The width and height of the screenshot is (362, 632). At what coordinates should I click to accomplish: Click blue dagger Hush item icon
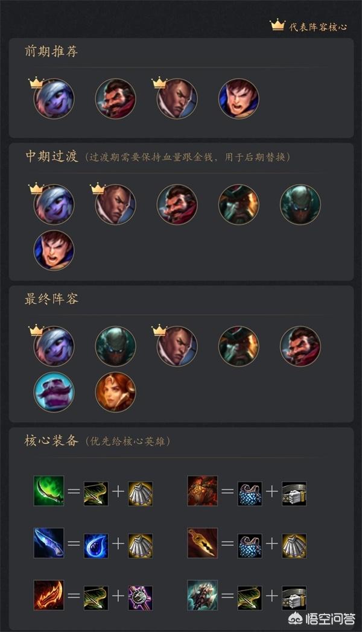click(49, 543)
